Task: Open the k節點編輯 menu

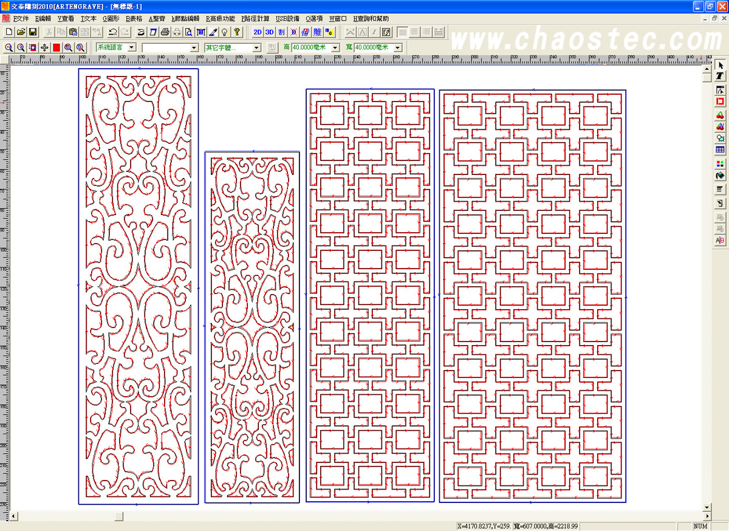Action: tap(186, 19)
